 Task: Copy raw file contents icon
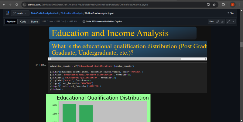(x=217, y=21)
